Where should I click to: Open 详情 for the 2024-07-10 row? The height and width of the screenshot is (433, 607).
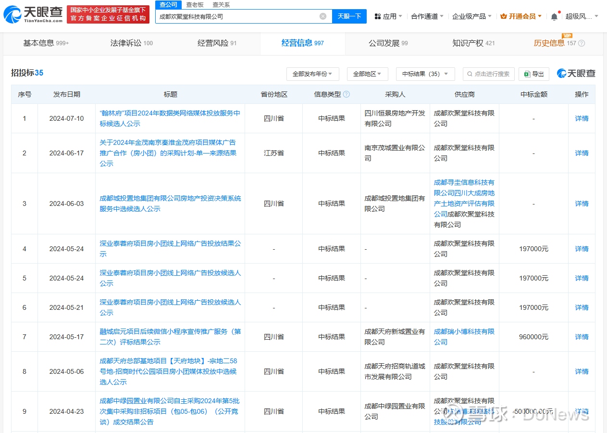[x=582, y=118]
